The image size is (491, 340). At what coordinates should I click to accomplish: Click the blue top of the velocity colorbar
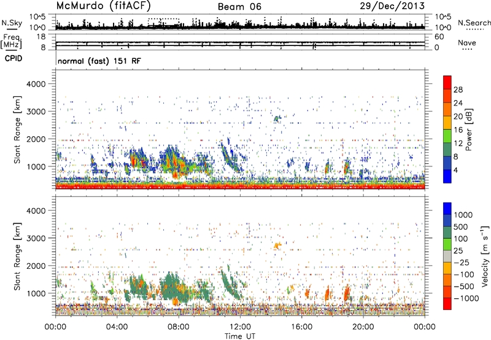point(447,209)
